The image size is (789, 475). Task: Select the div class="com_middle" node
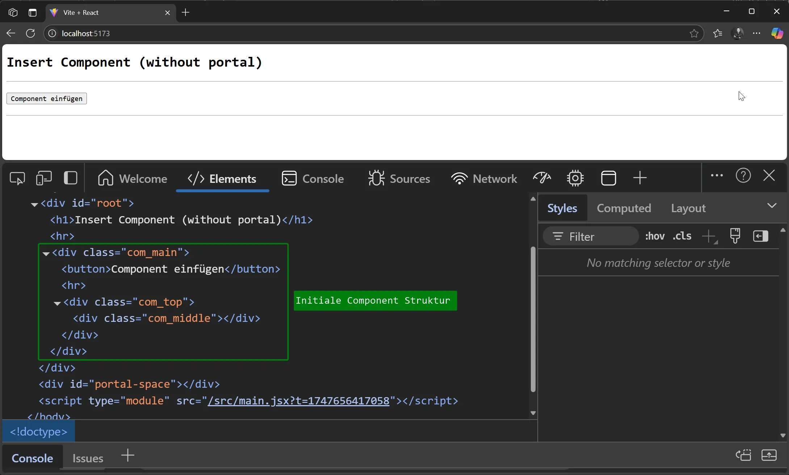(x=167, y=318)
